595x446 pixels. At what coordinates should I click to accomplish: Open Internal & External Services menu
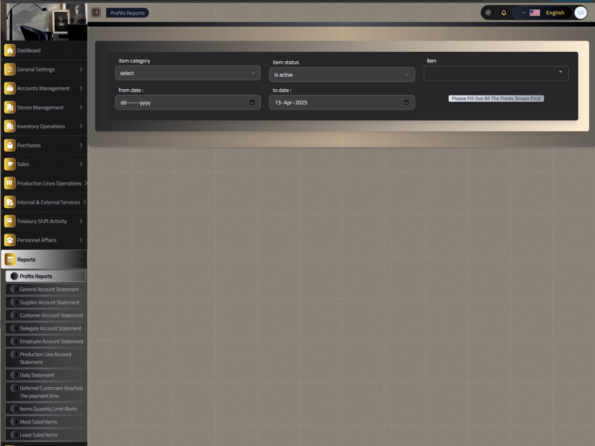click(44, 202)
